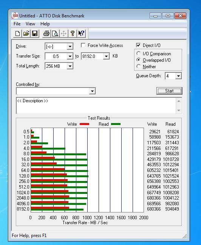Click the write value 667749
Viewport: 201px width, 245px height.
tap(154, 192)
